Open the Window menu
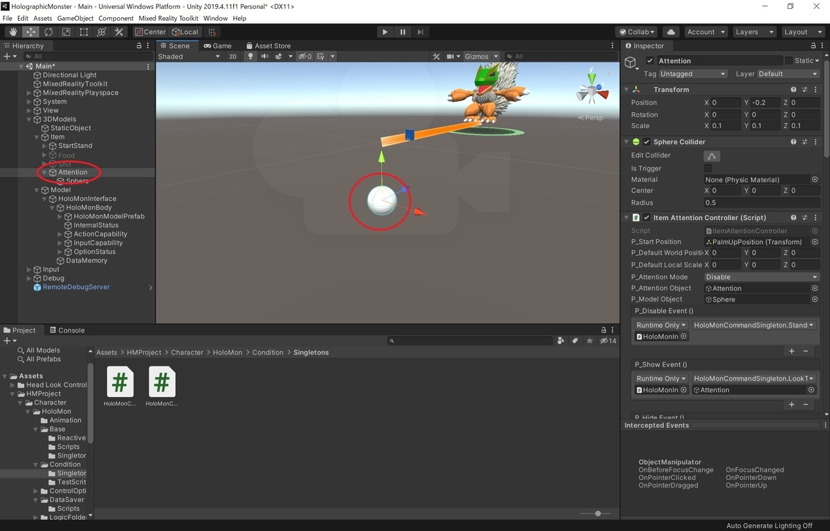Image resolution: width=830 pixels, height=531 pixels. pos(215,18)
